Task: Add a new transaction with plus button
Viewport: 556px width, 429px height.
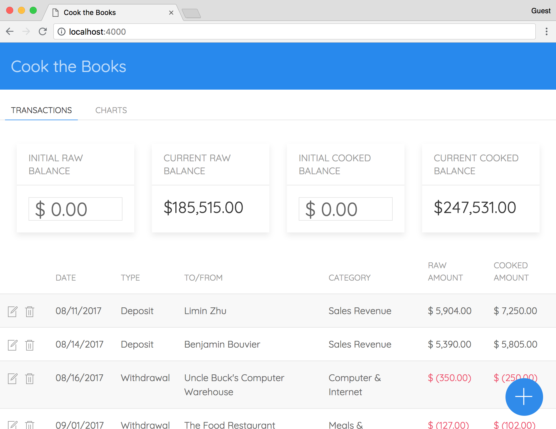Action: coord(524,397)
